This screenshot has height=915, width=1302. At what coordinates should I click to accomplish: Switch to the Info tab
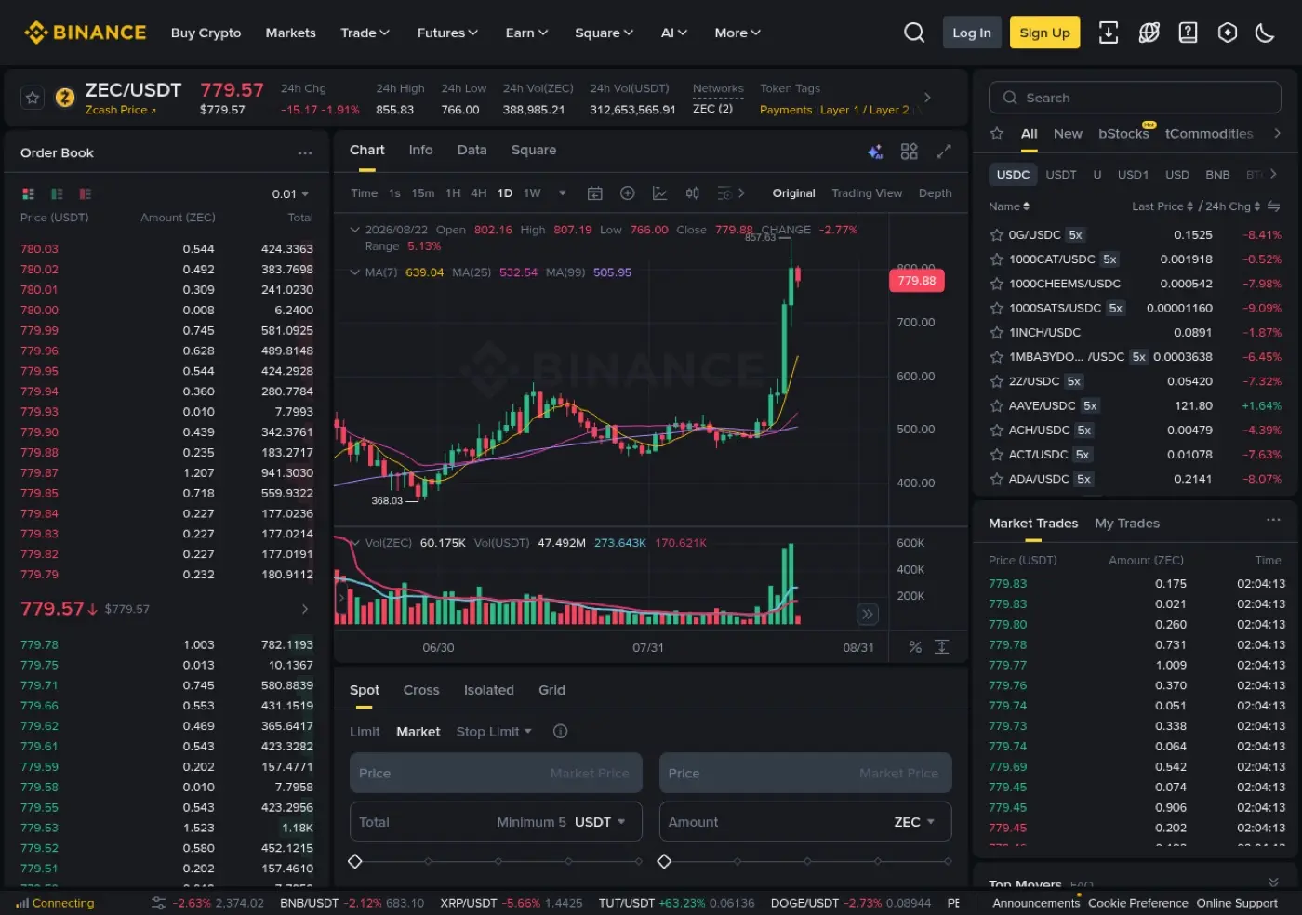coord(420,150)
